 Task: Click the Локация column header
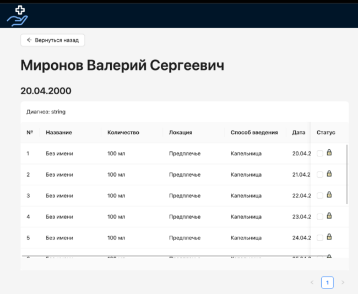pyautogui.click(x=180, y=132)
